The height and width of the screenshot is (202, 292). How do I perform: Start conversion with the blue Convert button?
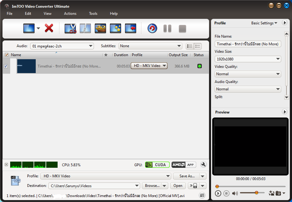coord(152,28)
